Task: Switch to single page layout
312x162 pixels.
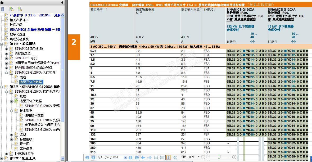Action: (x=156, y=157)
